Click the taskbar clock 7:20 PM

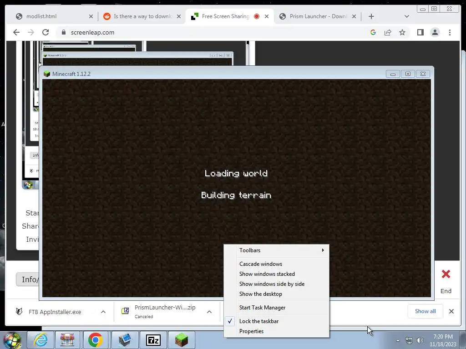click(443, 340)
